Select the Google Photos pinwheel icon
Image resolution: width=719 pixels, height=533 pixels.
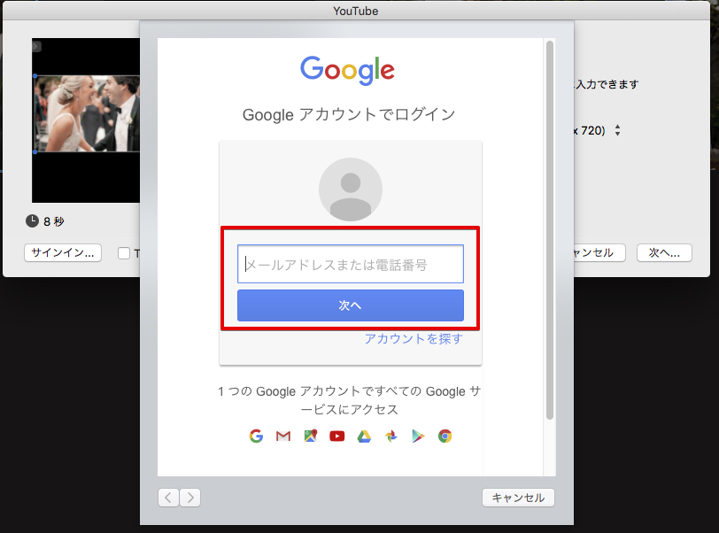pos(390,436)
